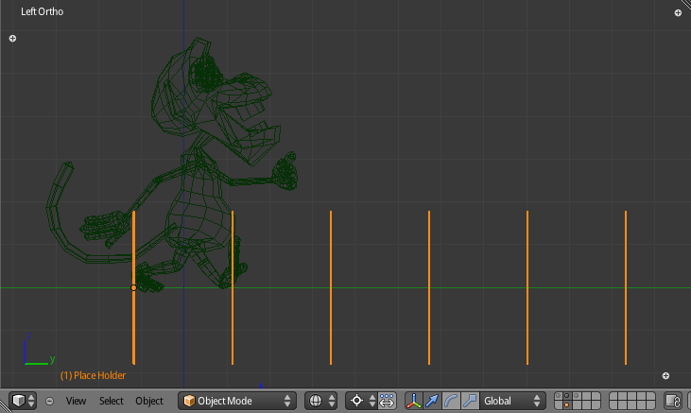This screenshot has width=691, height=413.
Task: Enable the rotate manipulator arc
Action: tap(451, 401)
